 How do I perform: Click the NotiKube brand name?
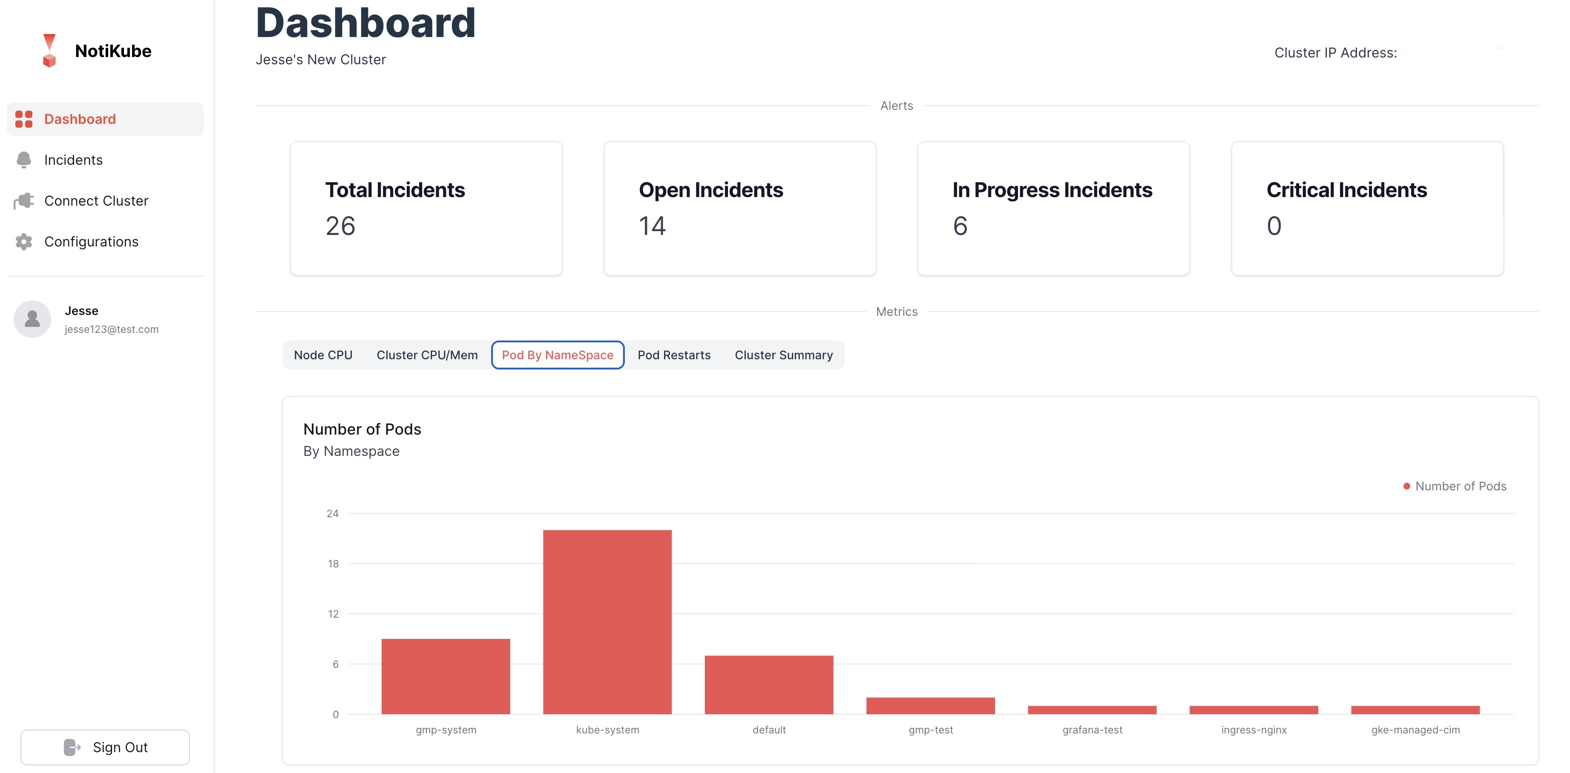point(113,51)
